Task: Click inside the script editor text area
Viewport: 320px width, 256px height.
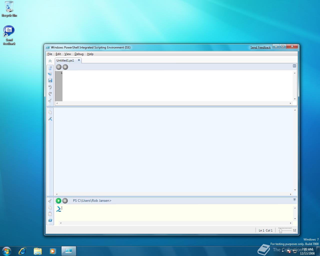Action: pos(177,86)
